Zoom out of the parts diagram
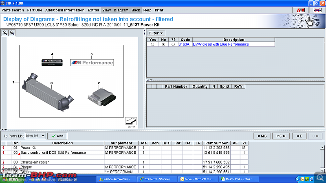The width and height of the screenshot is (326, 183). point(12,33)
